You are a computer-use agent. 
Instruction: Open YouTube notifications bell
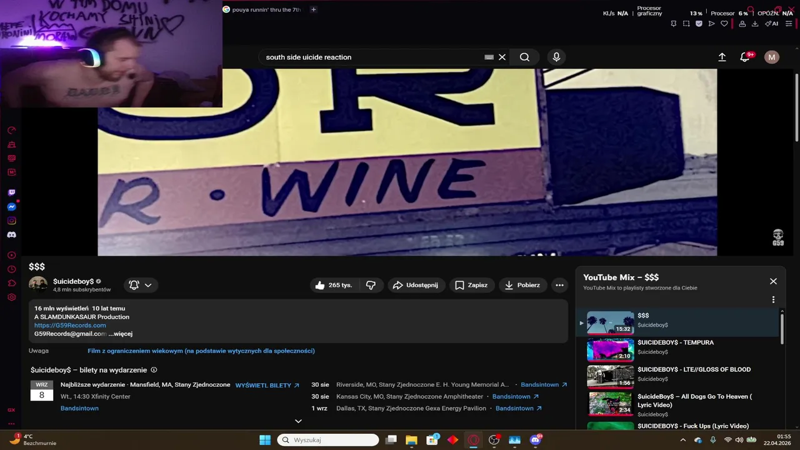[x=744, y=57]
